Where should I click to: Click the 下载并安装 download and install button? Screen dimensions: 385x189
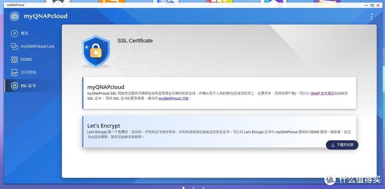[x=342, y=145]
